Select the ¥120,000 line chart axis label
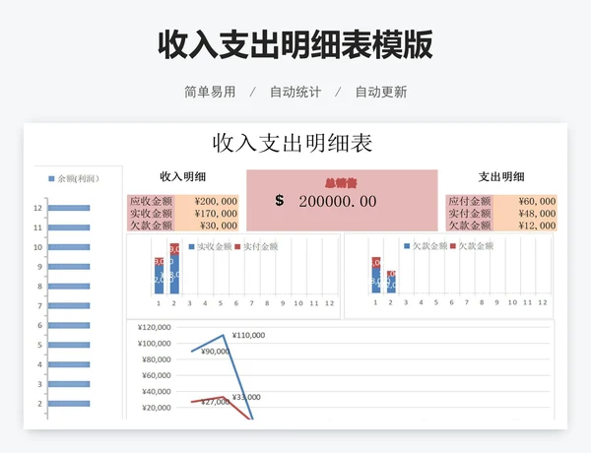This screenshot has height=453, width=591. [155, 328]
